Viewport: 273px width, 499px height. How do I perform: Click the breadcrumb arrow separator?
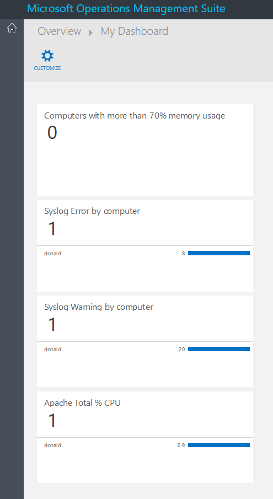[90, 33]
